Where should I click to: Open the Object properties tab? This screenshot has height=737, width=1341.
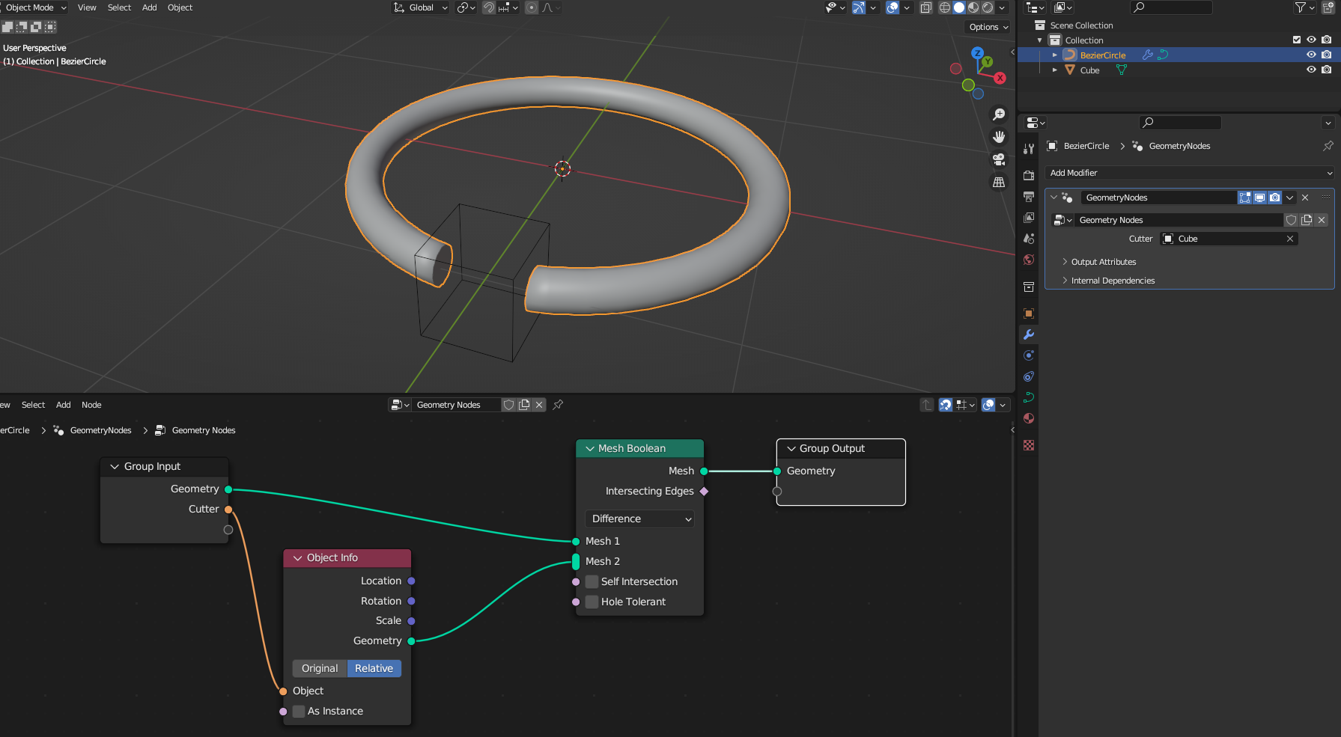(x=1029, y=314)
